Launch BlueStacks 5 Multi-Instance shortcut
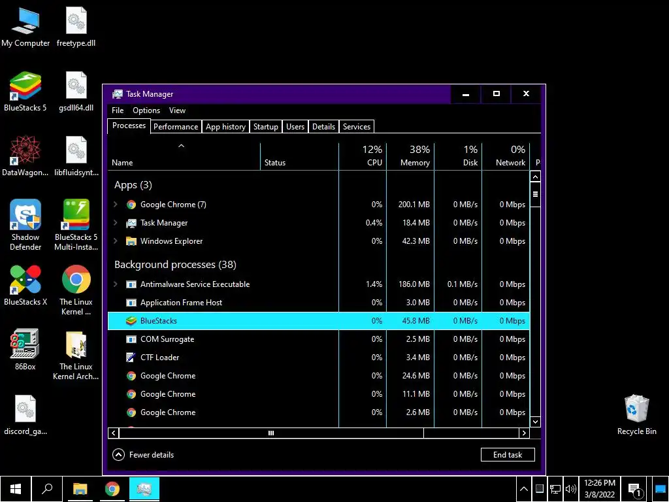669x502 pixels. tap(76, 226)
